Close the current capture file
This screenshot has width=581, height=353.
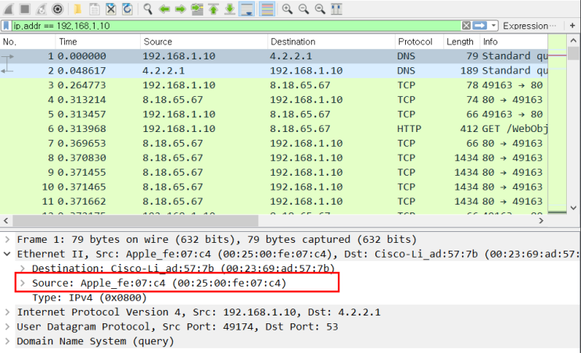pos(111,9)
